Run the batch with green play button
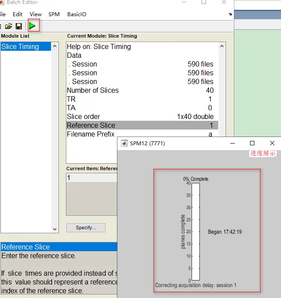 [x=32, y=26]
